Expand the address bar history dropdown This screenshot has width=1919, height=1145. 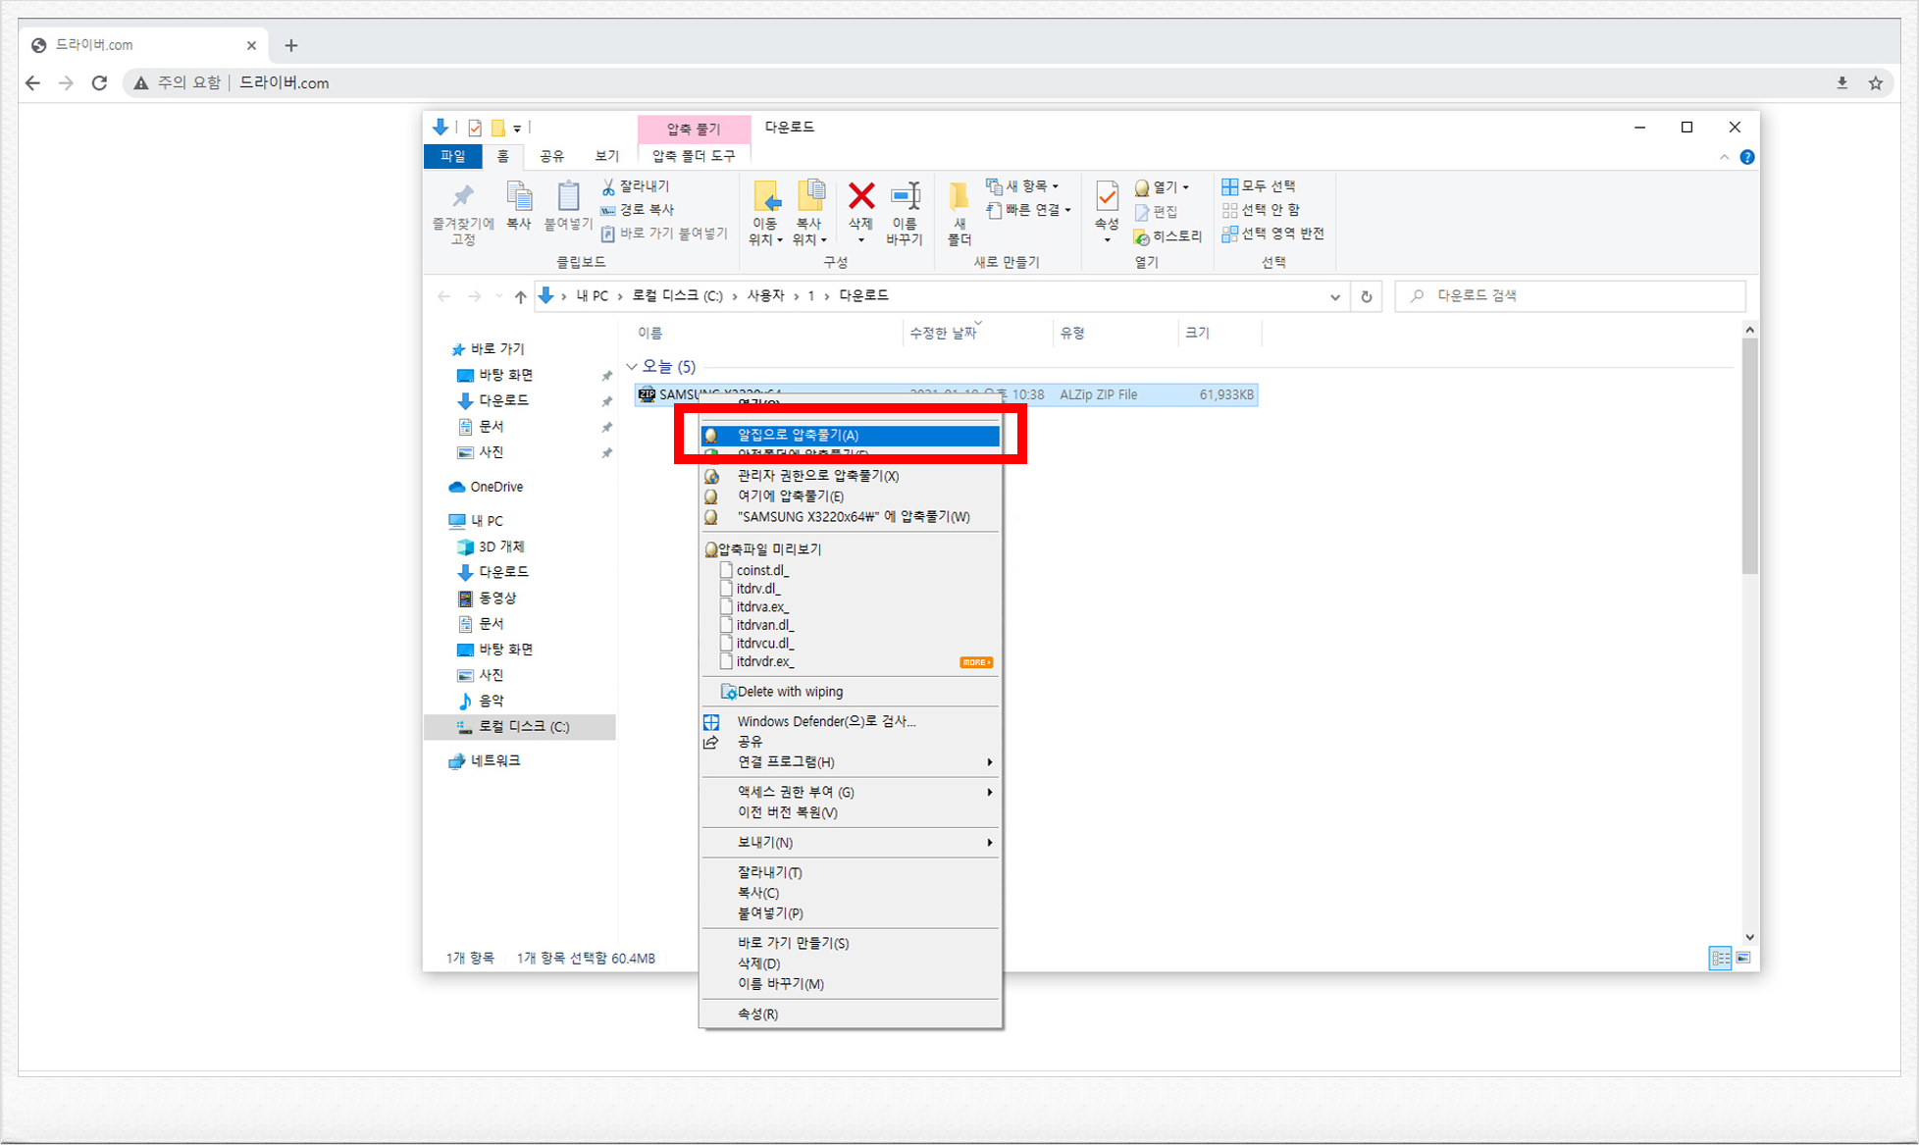pyautogui.click(x=1334, y=296)
